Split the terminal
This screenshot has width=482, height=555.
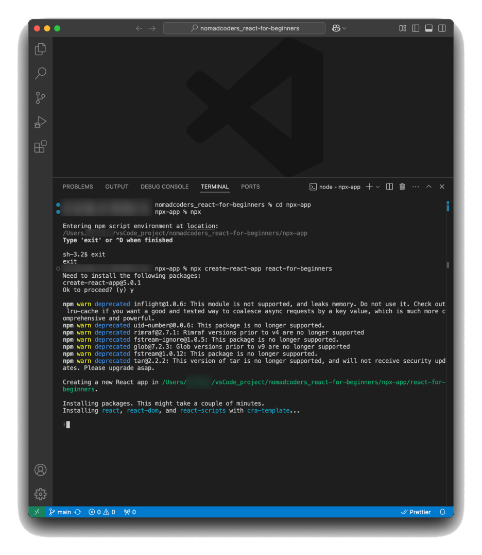coord(389,187)
